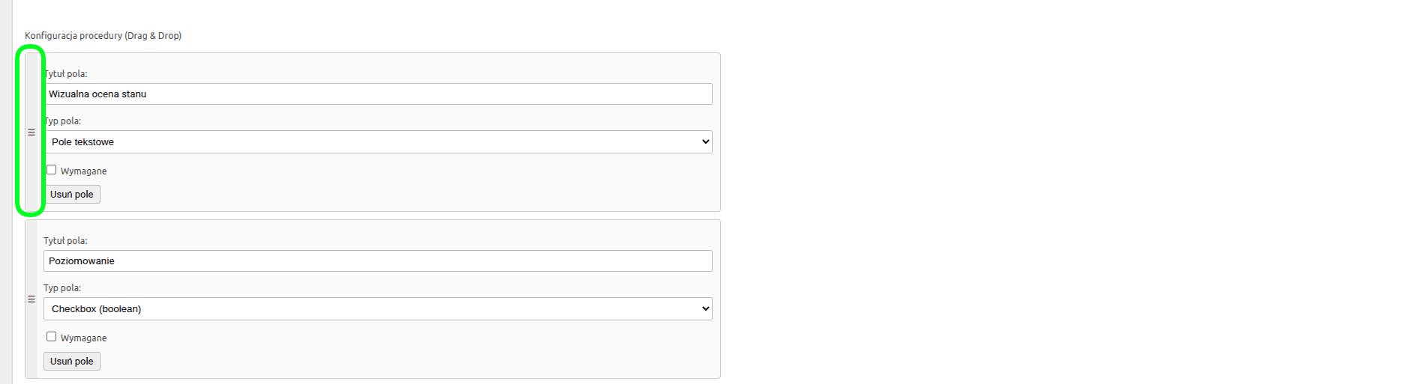Viewport: 1402px width, 384px height.
Task: Click the arrow of Pole tekstowe select
Action: [x=704, y=142]
